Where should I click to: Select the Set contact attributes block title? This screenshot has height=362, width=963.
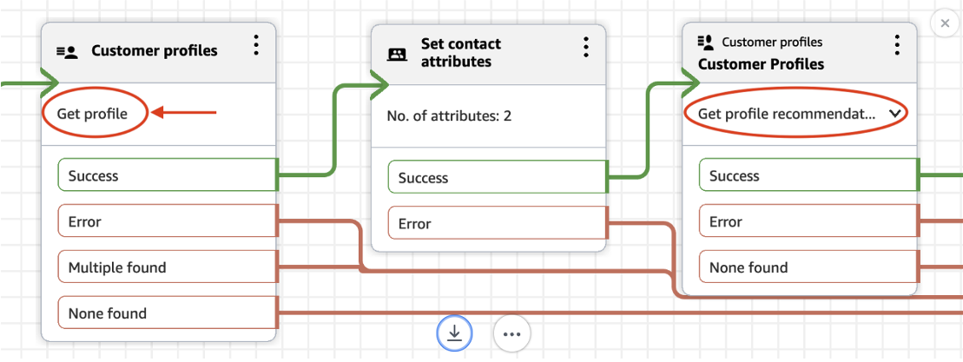[x=461, y=53]
